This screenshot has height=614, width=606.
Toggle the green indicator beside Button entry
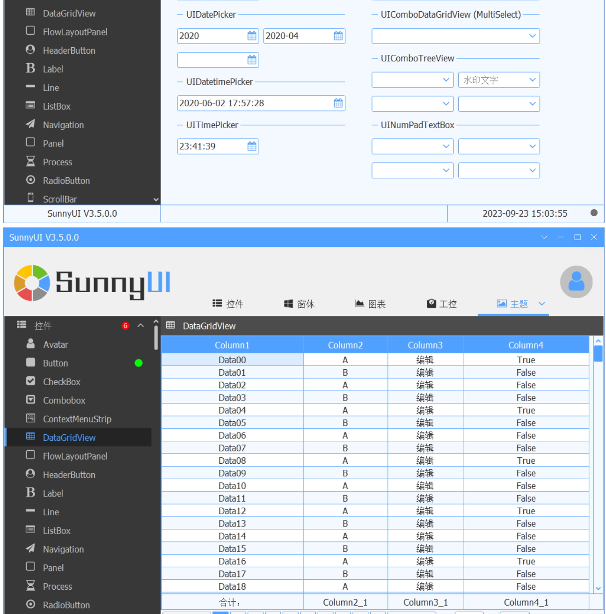[x=139, y=363]
